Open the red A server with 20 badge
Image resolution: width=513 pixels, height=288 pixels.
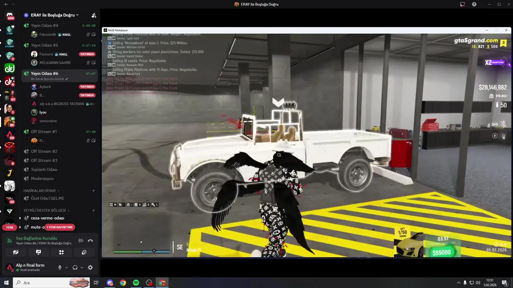click(10, 134)
